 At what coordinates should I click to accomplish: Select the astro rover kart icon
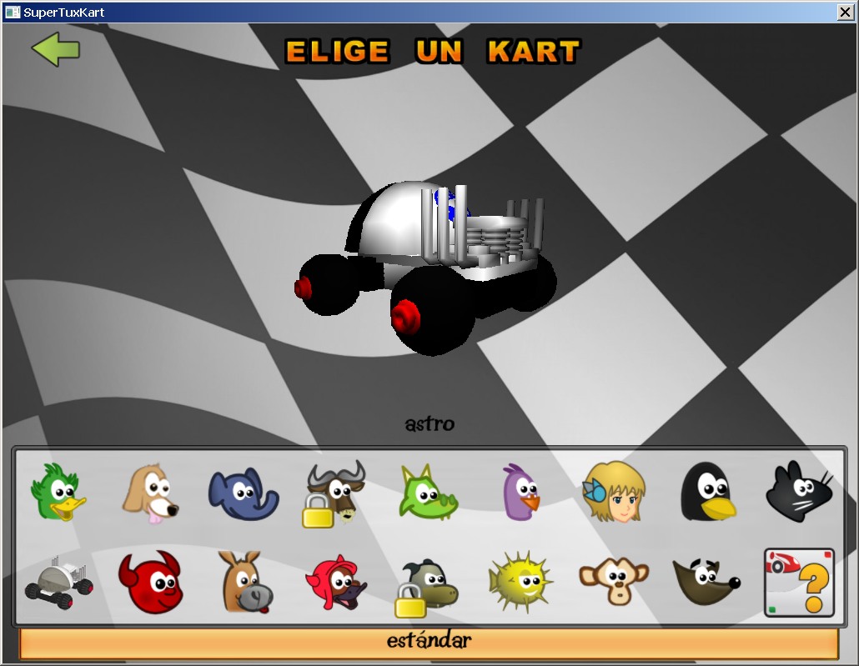[58, 583]
